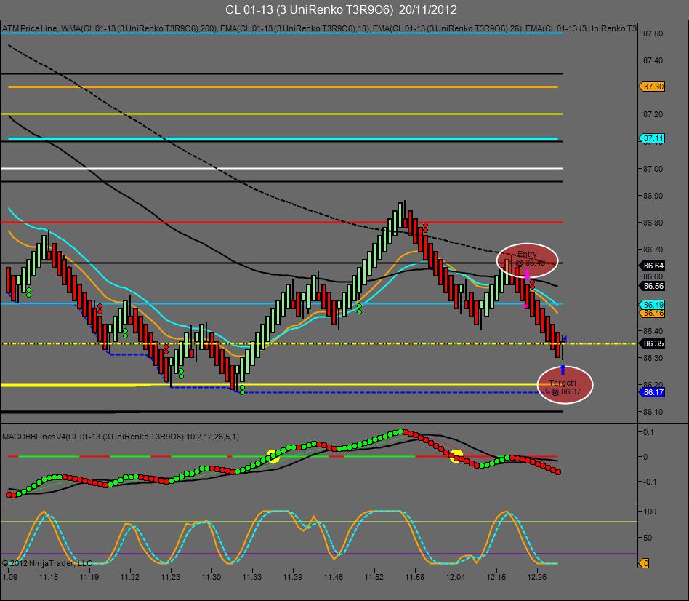Screen dimensions: 689x601
Task: Click the 11:58 time axis label
Action: 415,577
